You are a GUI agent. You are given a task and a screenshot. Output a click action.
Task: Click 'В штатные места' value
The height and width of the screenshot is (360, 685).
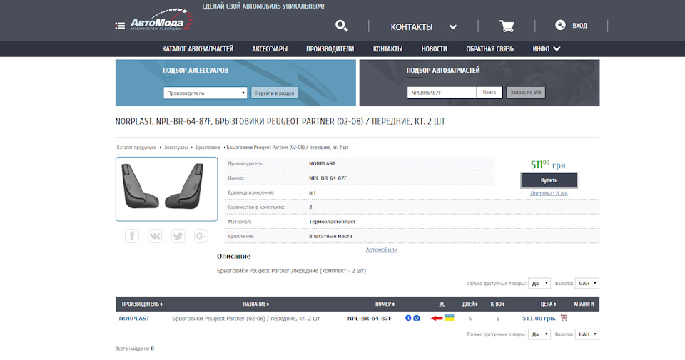click(330, 236)
